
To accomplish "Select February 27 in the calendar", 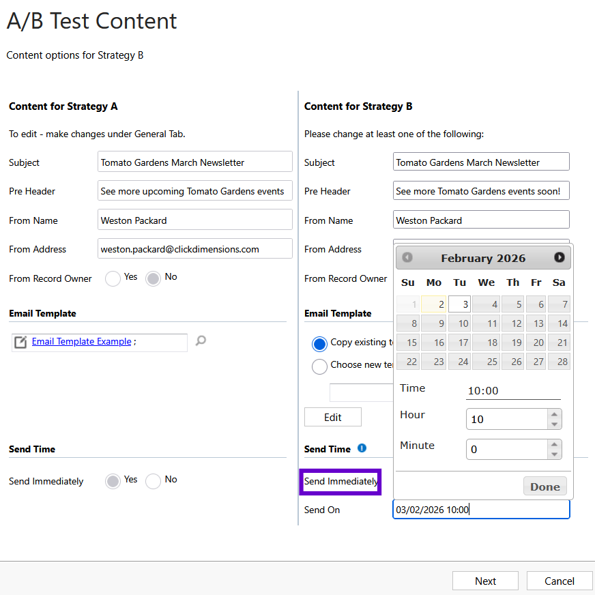I will pyautogui.click(x=536, y=361).
